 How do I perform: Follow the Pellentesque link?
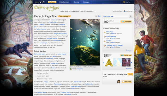click(58, 84)
